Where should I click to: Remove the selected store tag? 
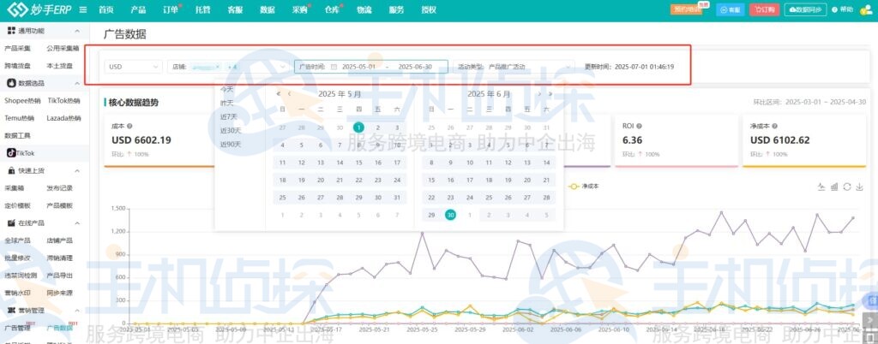point(218,67)
